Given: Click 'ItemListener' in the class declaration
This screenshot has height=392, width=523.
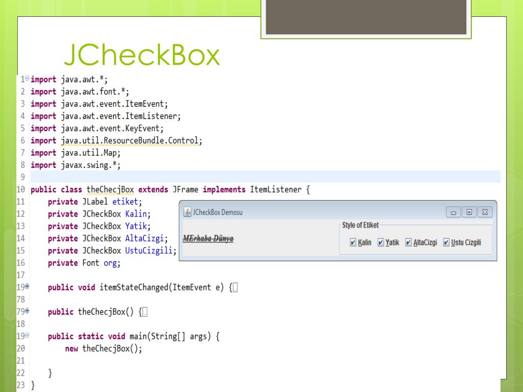Looking at the screenshot, I should point(275,190).
